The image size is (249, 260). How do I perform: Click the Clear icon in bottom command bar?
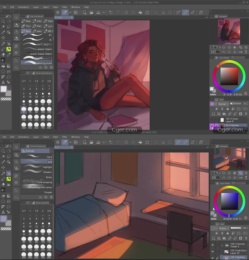click(126, 142)
